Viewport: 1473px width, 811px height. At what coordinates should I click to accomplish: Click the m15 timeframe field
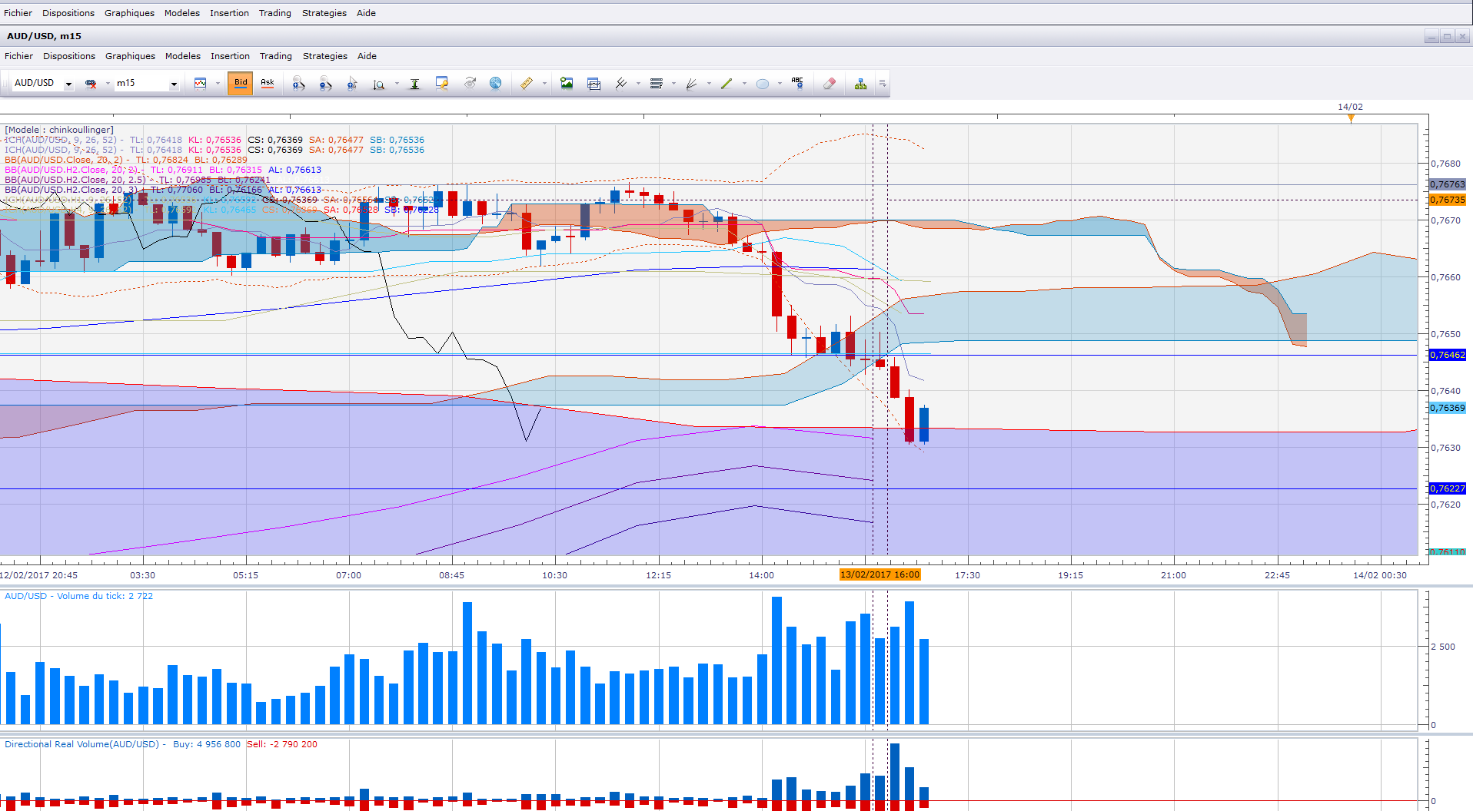click(x=141, y=83)
